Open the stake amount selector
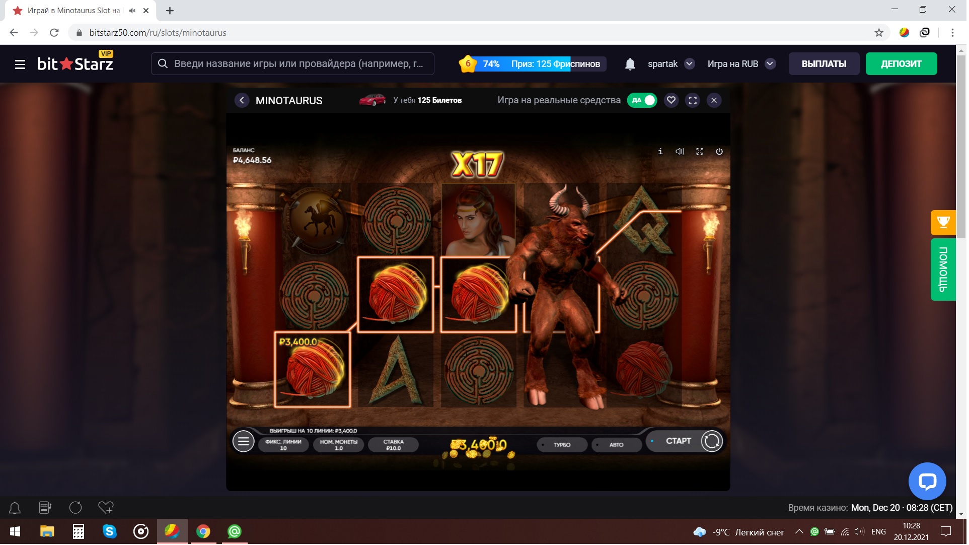This screenshot has height=545, width=969. (x=394, y=445)
